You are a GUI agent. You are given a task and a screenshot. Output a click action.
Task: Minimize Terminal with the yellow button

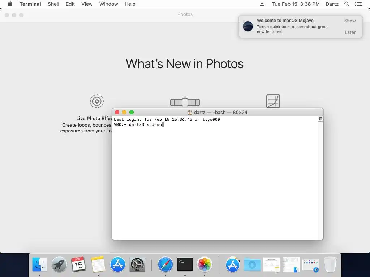124,112
